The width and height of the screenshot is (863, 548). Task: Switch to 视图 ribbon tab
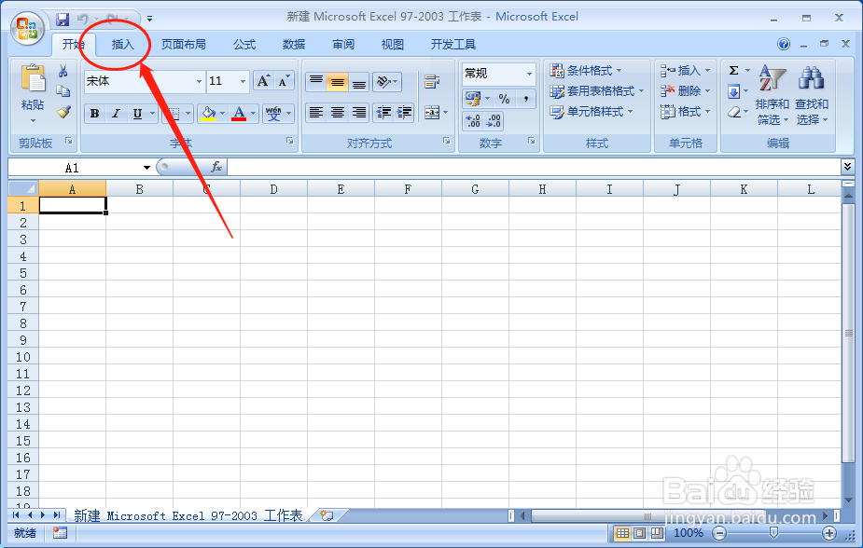tap(393, 45)
